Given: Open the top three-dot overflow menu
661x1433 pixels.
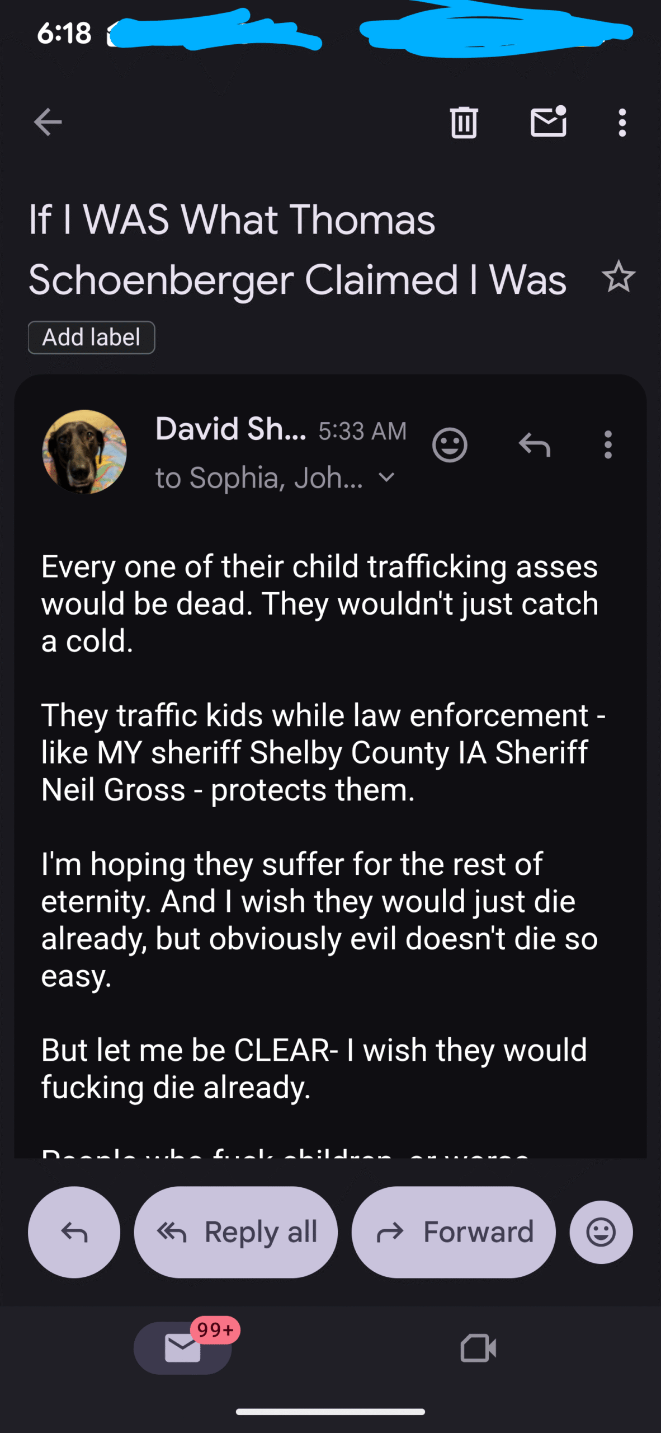Looking at the screenshot, I should 622,122.
